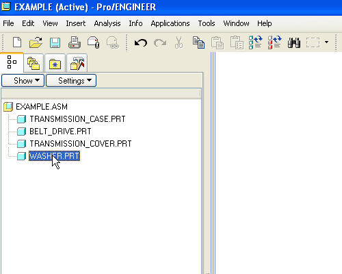Open the Edit menu
The width and height of the screenshot is (342, 274).
[28, 23]
